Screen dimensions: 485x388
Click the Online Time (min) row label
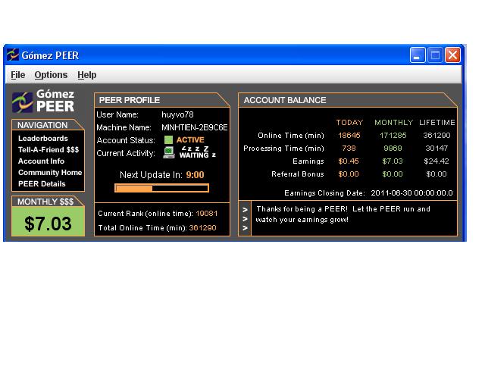(x=291, y=136)
